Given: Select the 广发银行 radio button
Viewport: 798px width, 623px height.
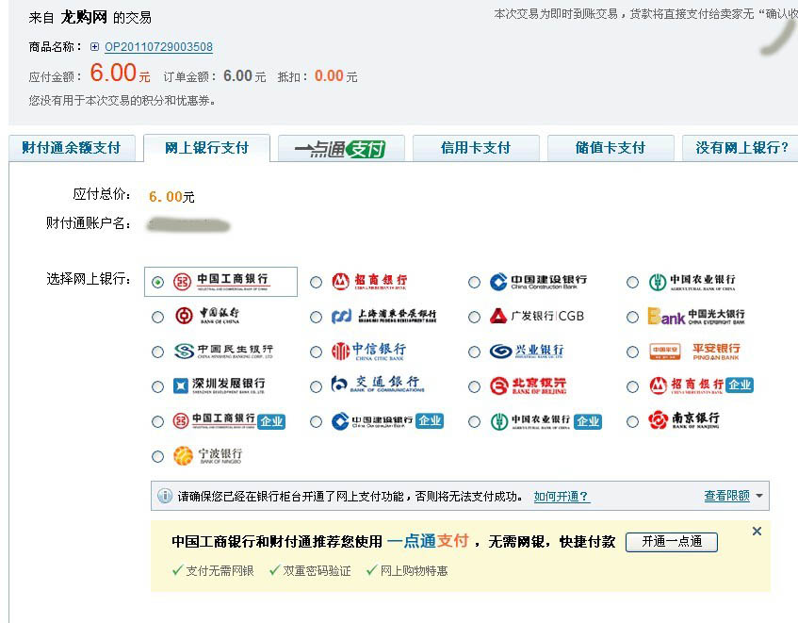Looking at the screenshot, I should 474,317.
